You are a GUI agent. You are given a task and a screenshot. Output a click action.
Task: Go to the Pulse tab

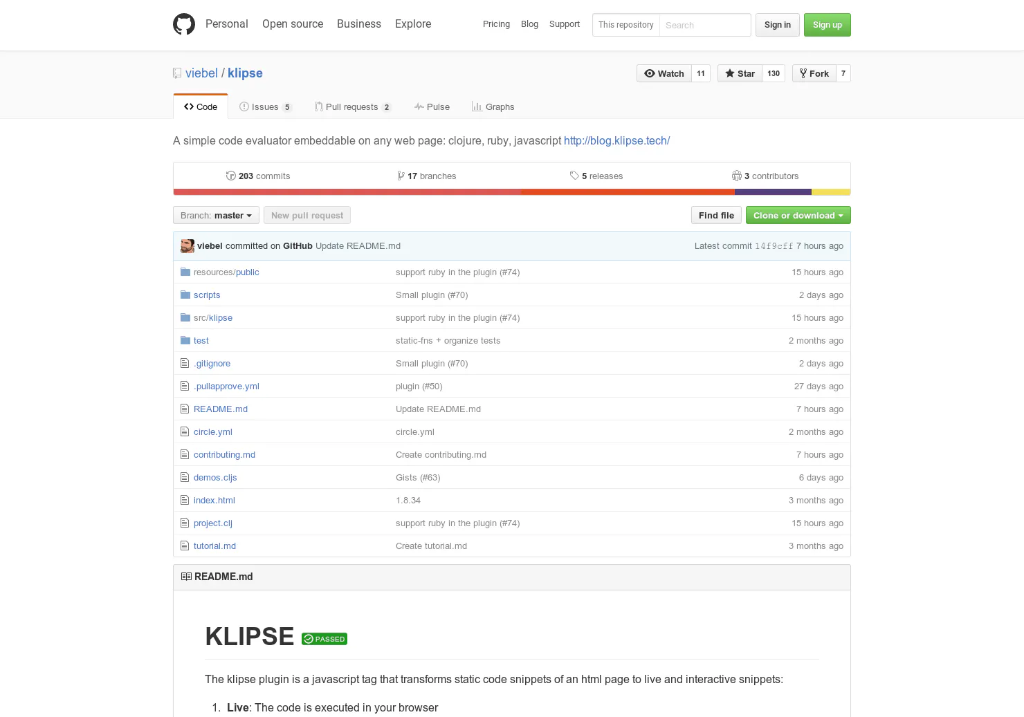pos(432,106)
